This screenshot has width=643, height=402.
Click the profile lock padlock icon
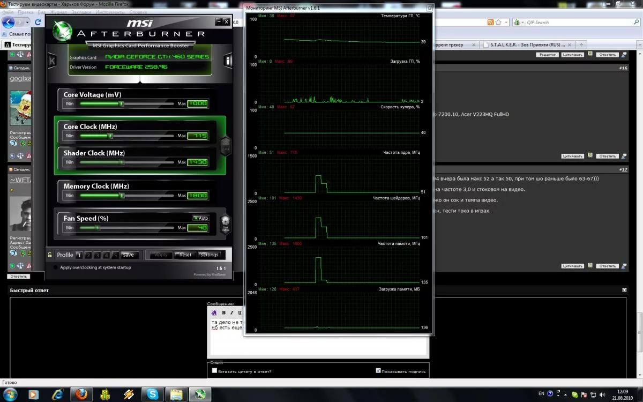50,255
